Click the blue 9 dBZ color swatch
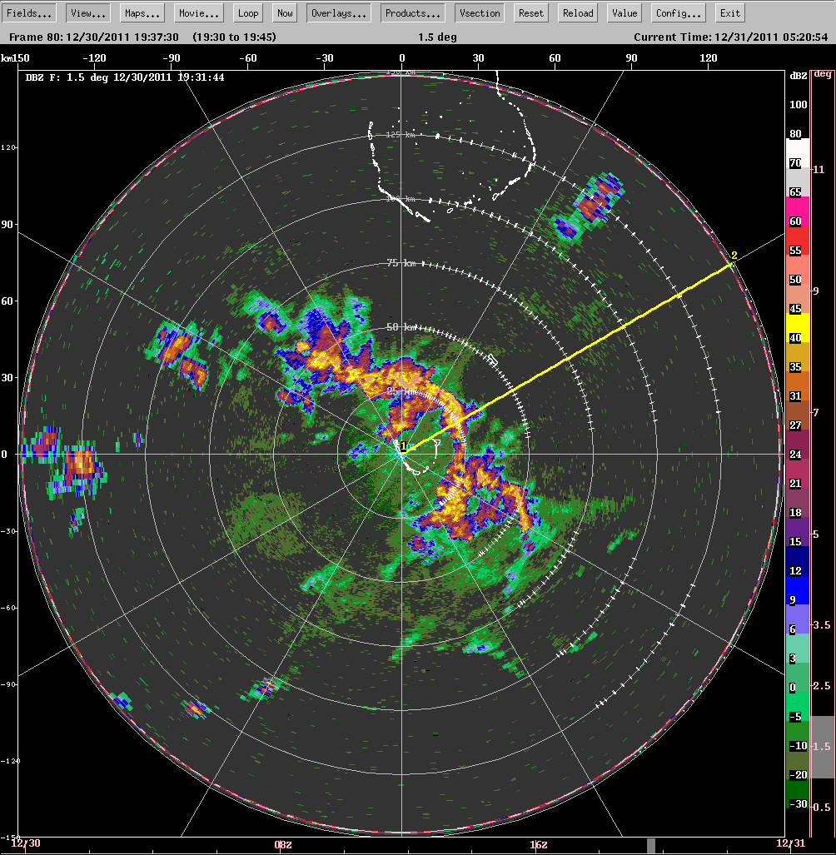Viewport: 836px width, 855px height. click(798, 590)
